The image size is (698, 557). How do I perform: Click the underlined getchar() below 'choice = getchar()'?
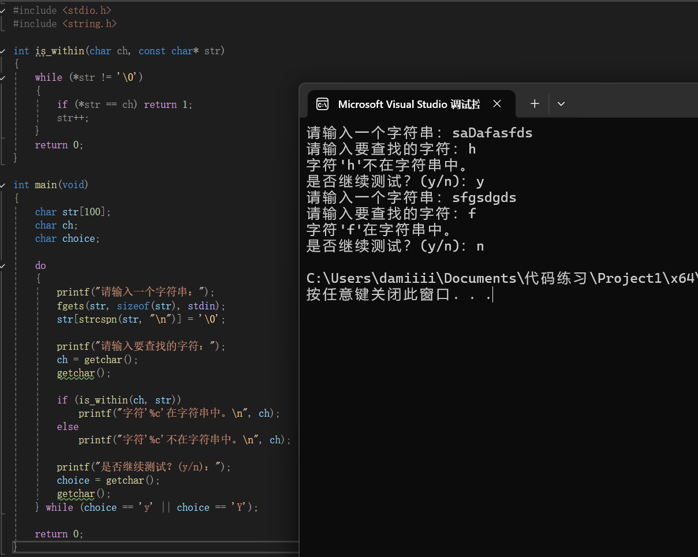[84, 494]
